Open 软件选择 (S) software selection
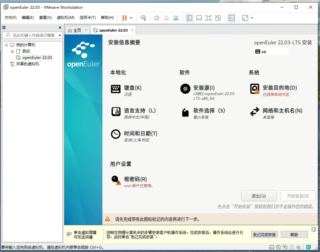 pyautogui.click(x=203, y=113)
